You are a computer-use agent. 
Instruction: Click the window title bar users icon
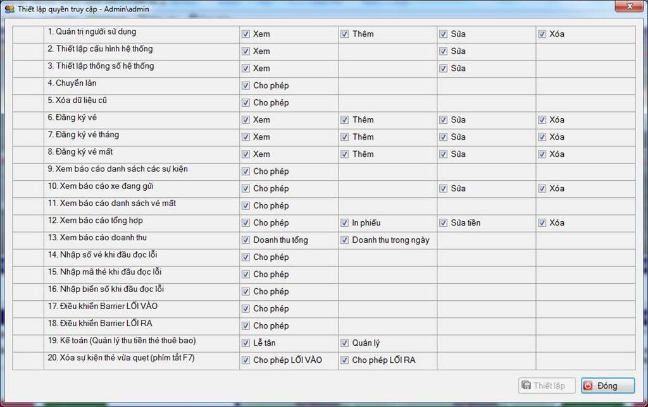pyautogui.click(x=9, y=8)
